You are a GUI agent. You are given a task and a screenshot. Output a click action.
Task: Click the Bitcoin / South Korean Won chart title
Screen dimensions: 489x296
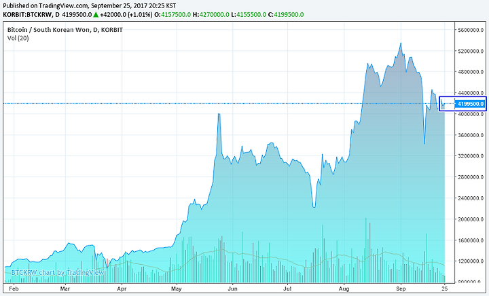65,30
